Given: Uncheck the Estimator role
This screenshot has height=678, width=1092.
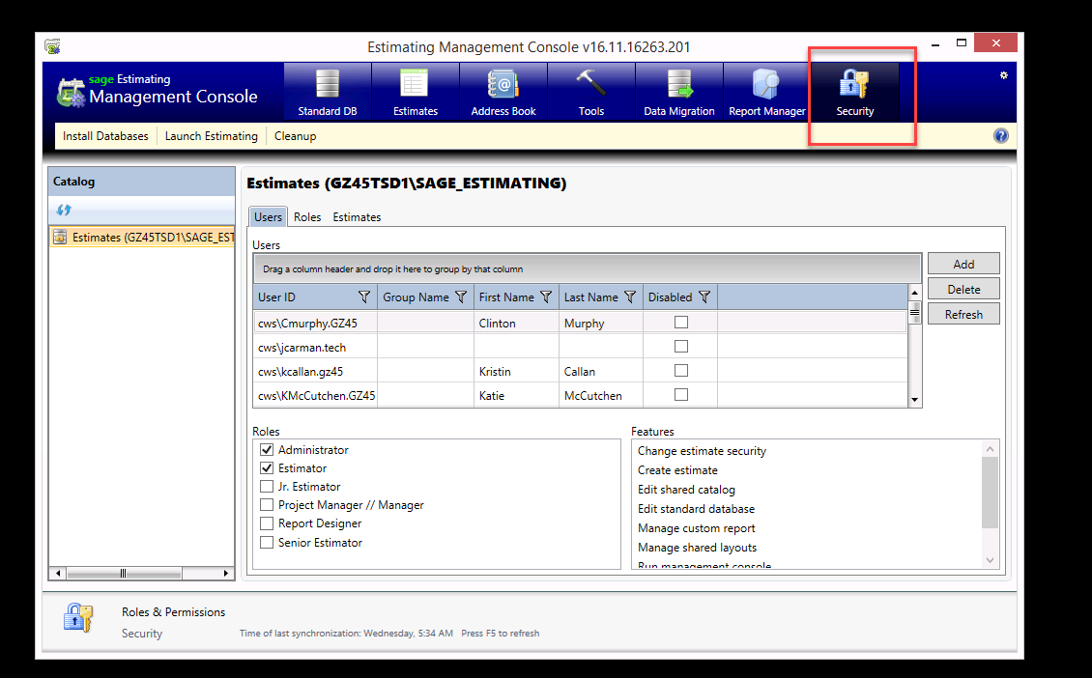Looking at the screenshot, I should click(x=267, y=467).
